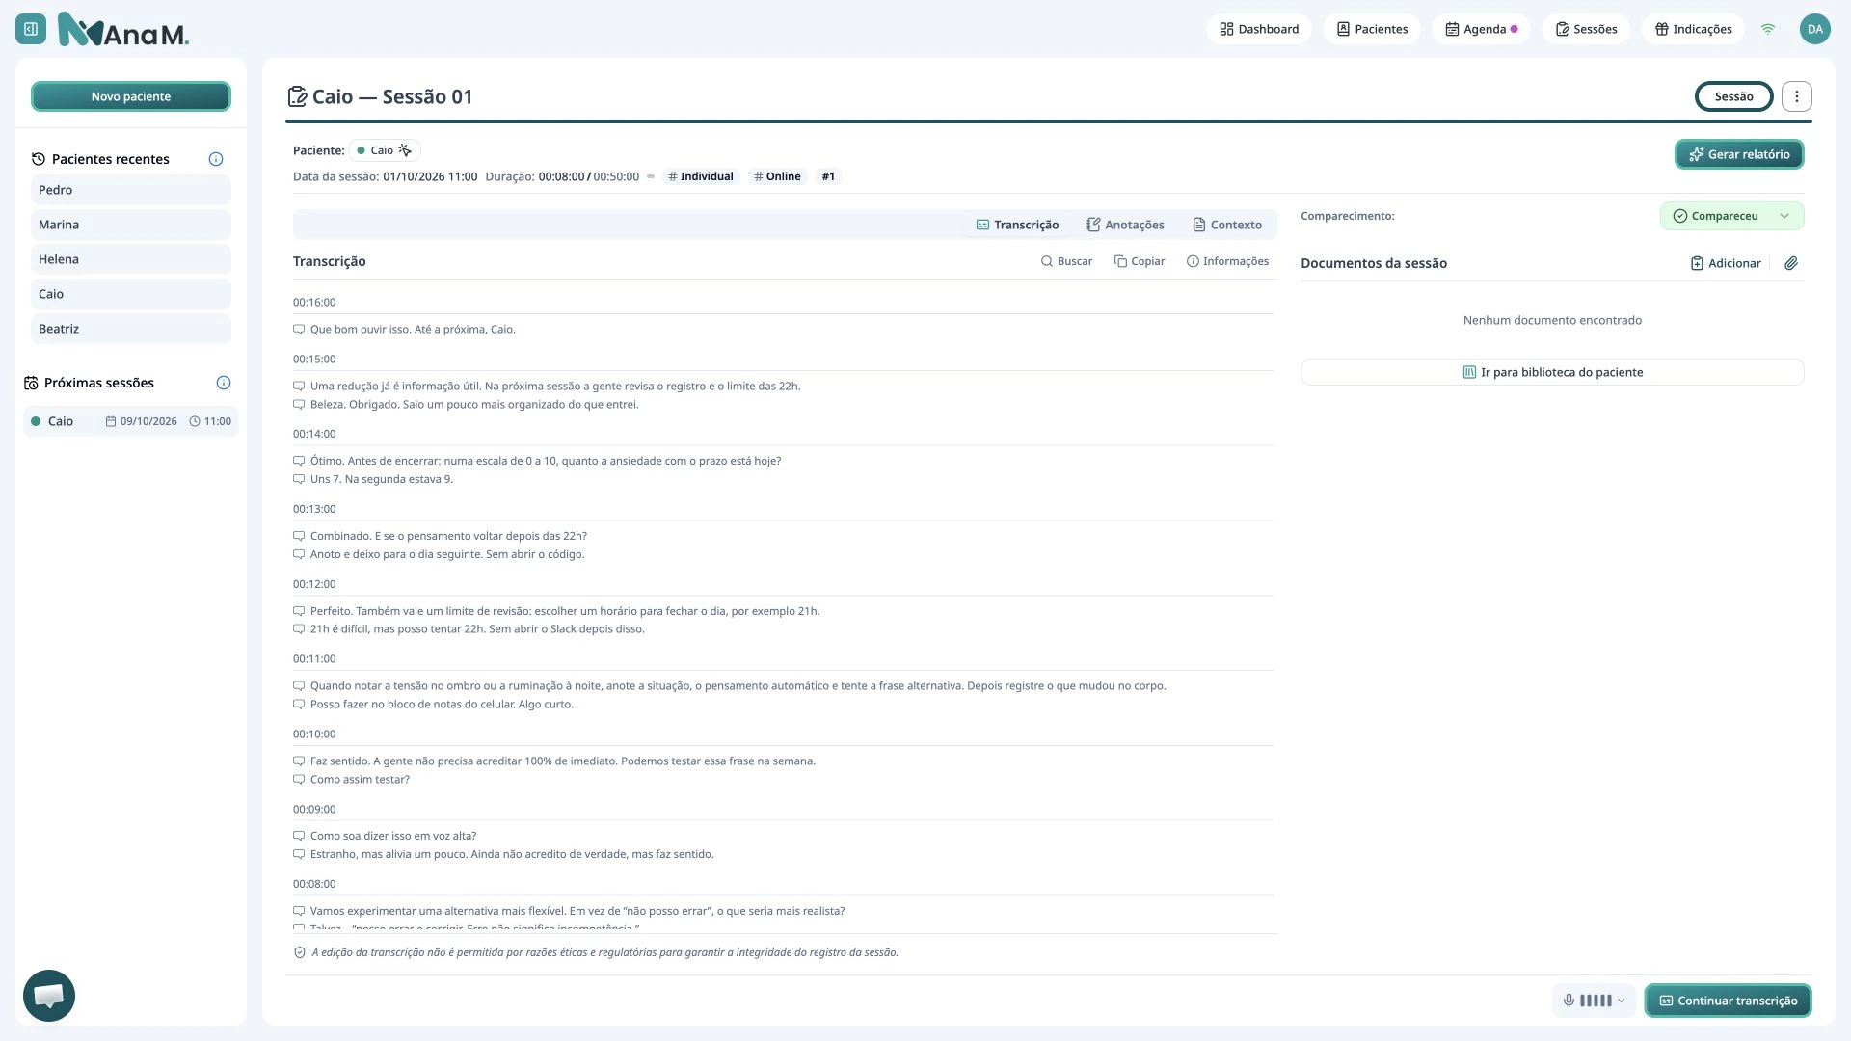Click the Caio patient chip
The width and height of the screenshot is (1851, 1041).
385,150
